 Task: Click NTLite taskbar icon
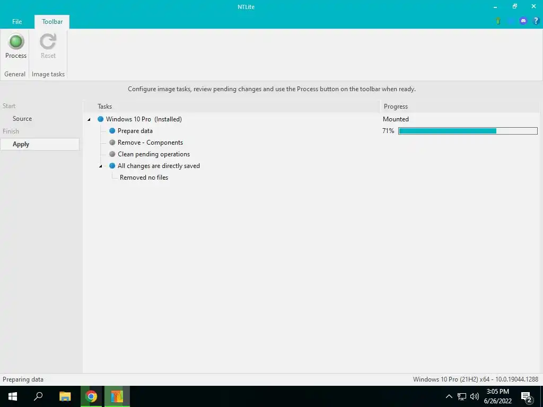[x=117, y=396]
